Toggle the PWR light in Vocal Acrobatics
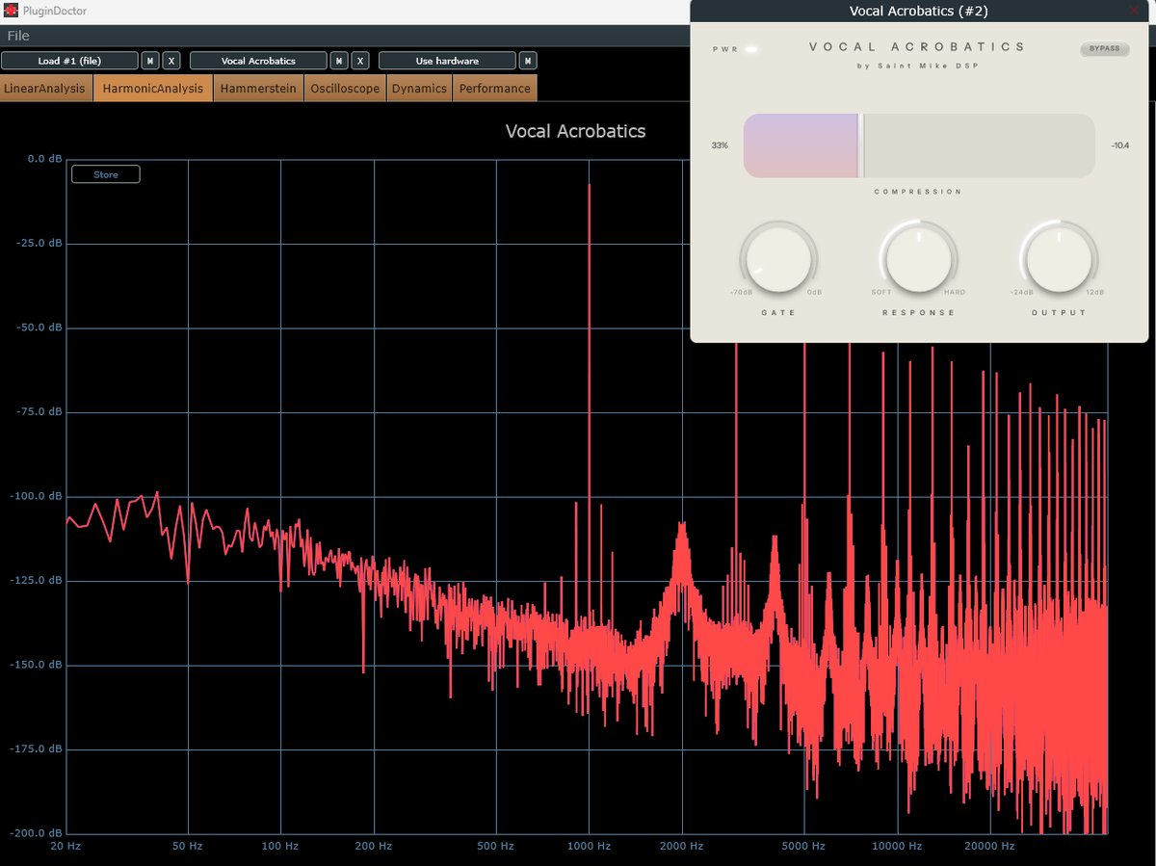 pyautogui.click(x=751, y=48)
